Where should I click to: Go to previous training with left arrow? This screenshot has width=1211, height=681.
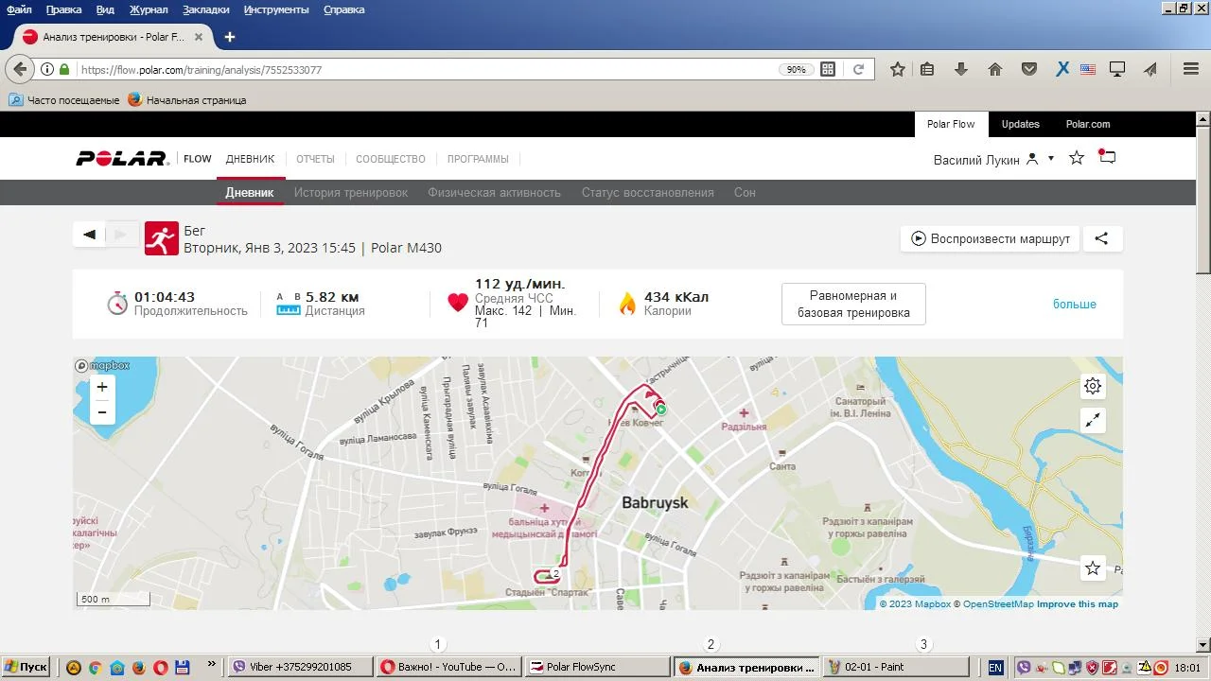90,235
